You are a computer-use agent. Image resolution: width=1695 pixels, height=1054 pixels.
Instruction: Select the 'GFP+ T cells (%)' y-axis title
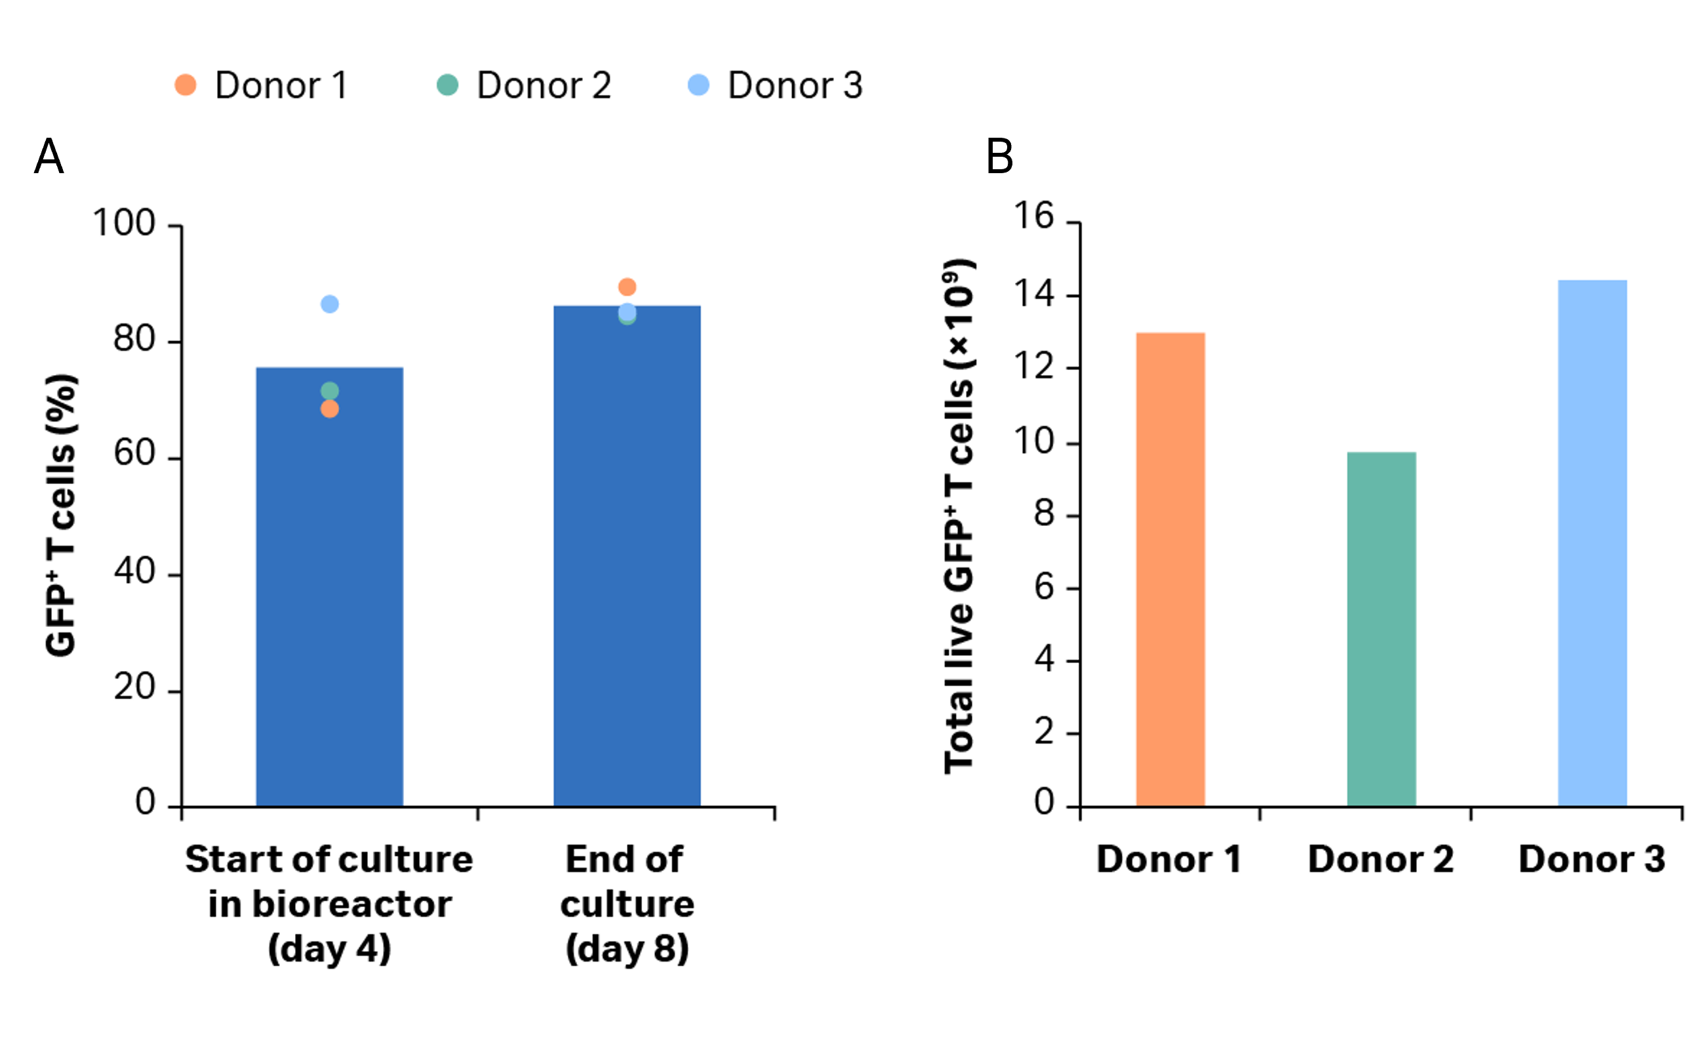[60, 516]
